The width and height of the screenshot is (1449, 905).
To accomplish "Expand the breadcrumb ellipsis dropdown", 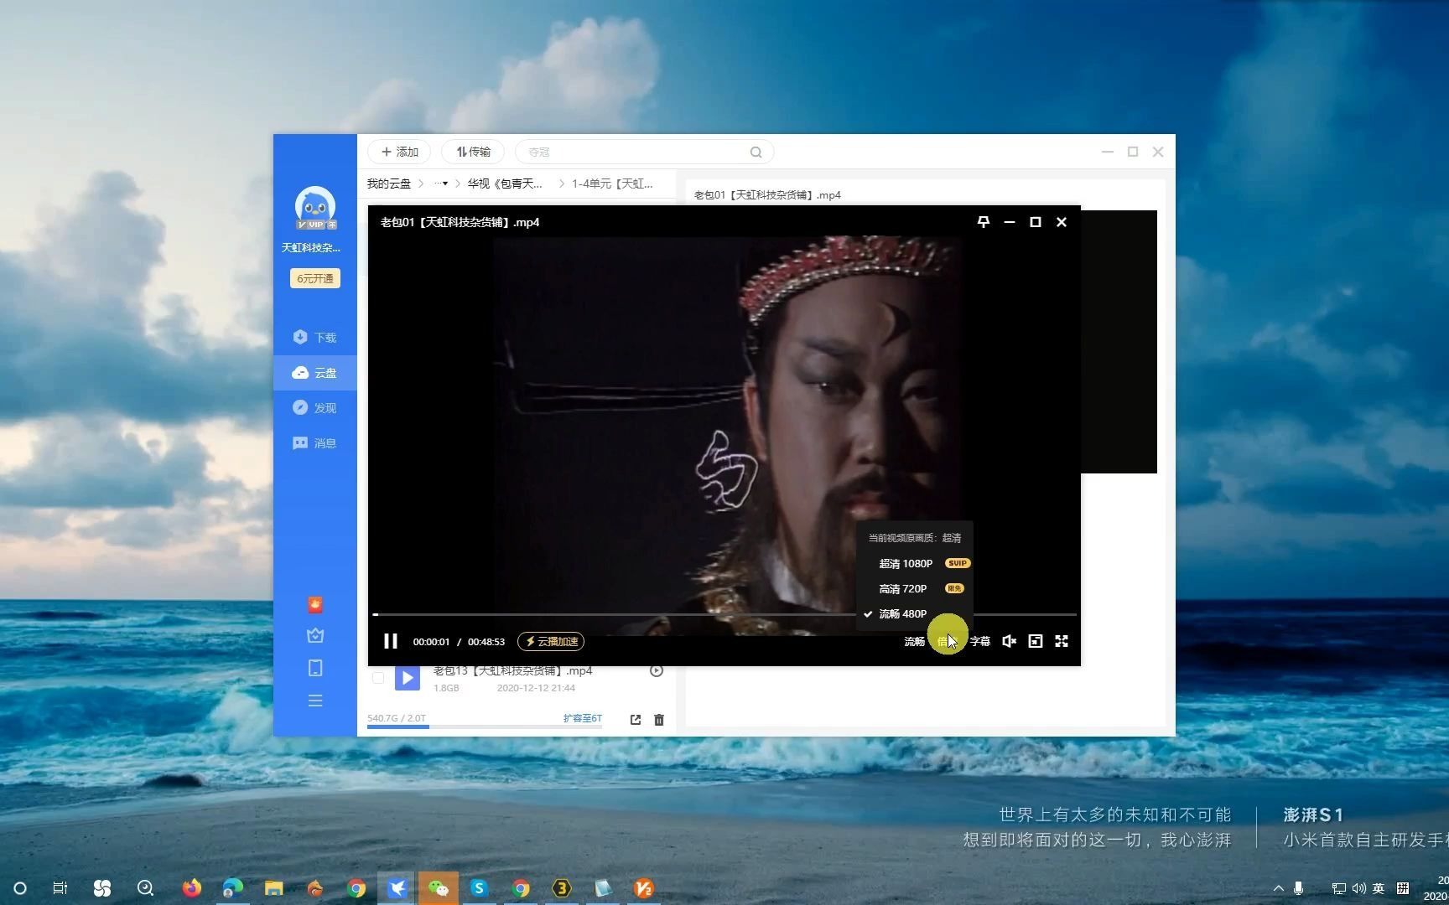I will pos(440,184).
